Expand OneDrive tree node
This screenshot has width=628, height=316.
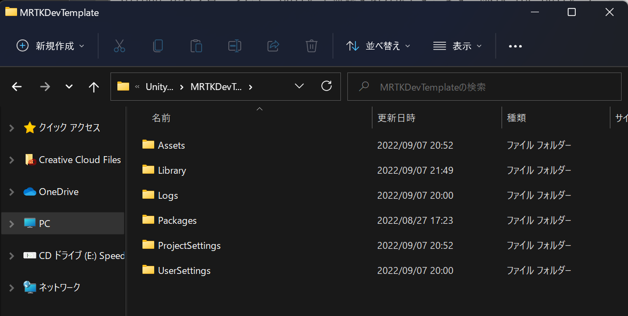point(12,192)
